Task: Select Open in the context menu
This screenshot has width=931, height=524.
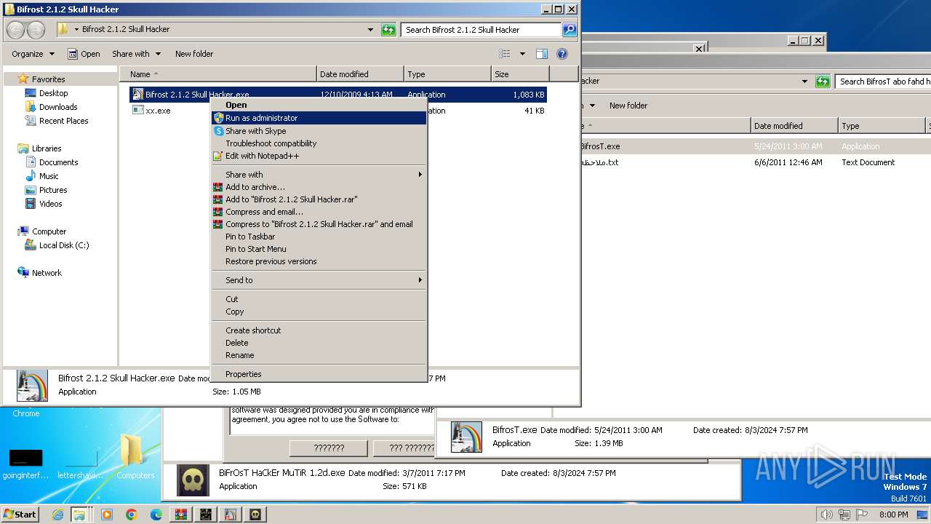Action: 319,105
